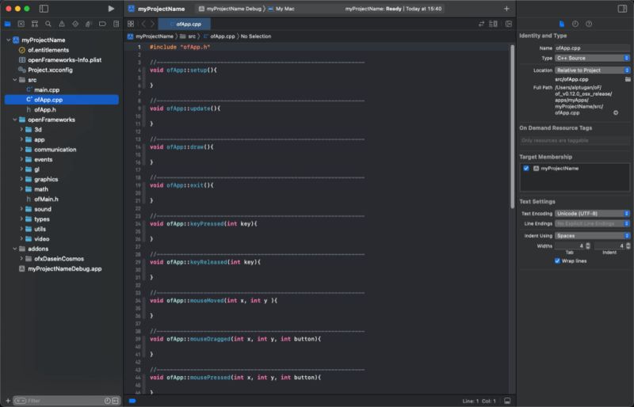Image resolution: width=634 pixels, height=407 pixels.
Task: Expand the ofxDaseinCosmos addon folder
Action: (21, 259)
